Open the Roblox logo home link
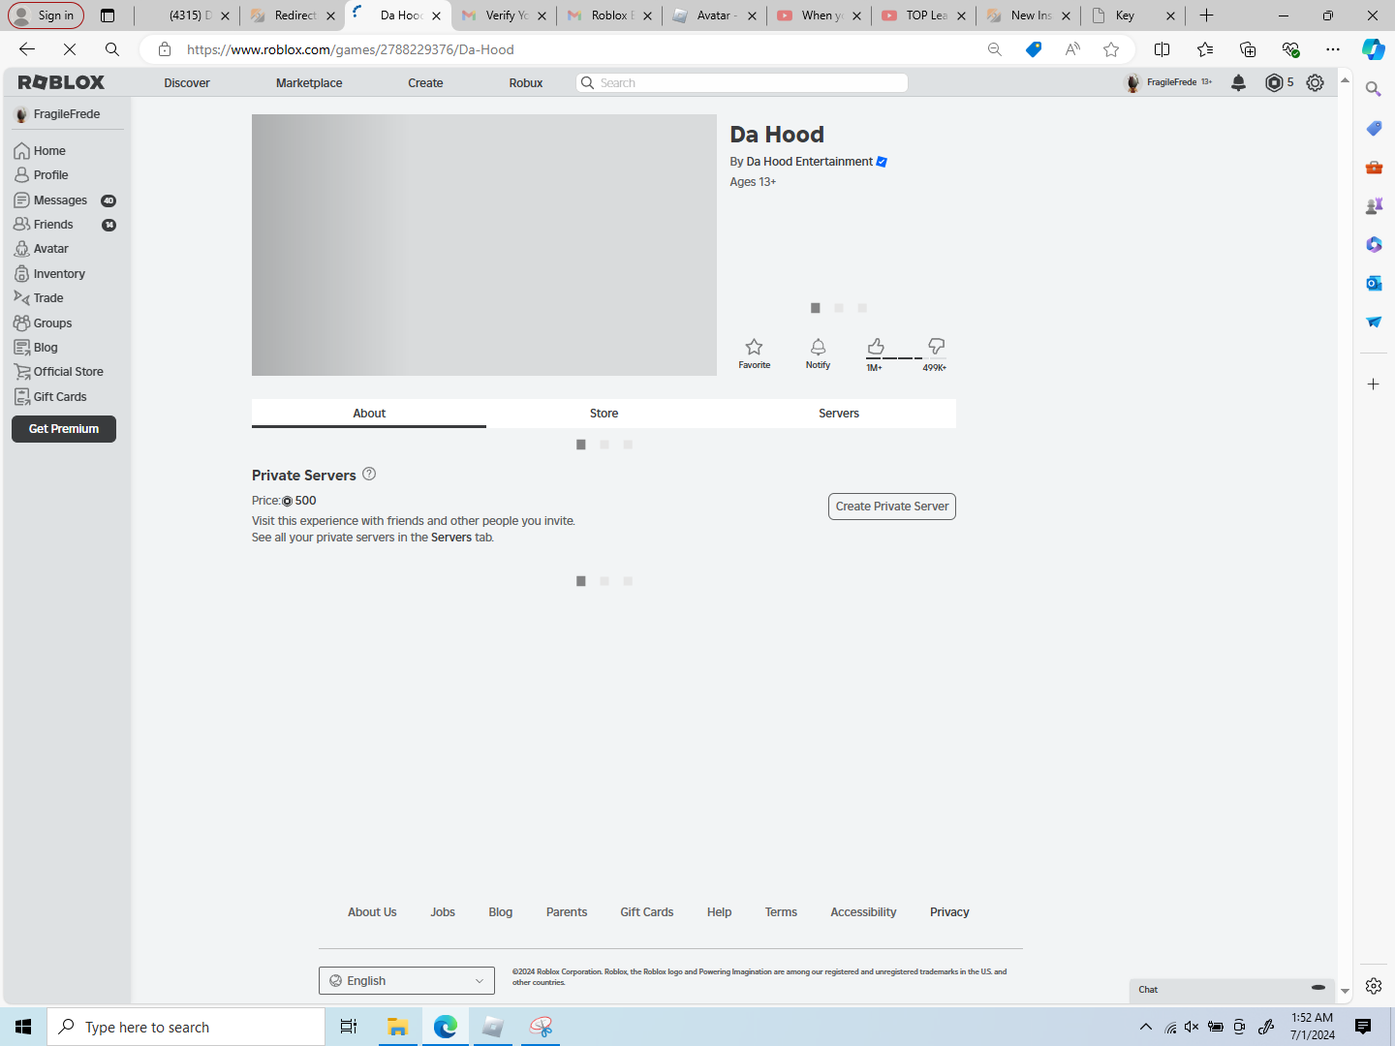The image size is (1395, 1046). pos(61,83)
